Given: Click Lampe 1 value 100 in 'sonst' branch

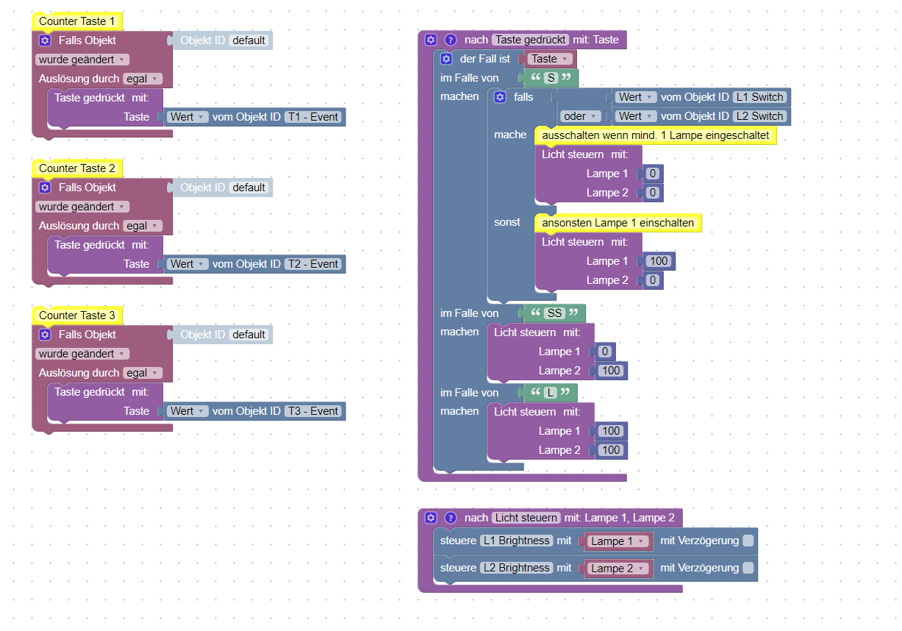Looking at the screenshot, I should (659, 261).
